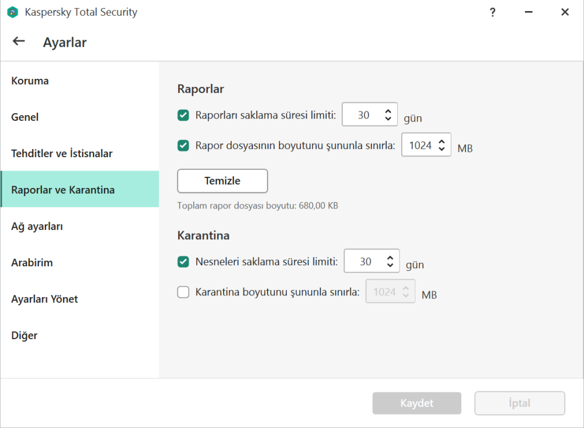Open the Koruma settings section
This screenshot has height=428, width=584.
(30, 81)
